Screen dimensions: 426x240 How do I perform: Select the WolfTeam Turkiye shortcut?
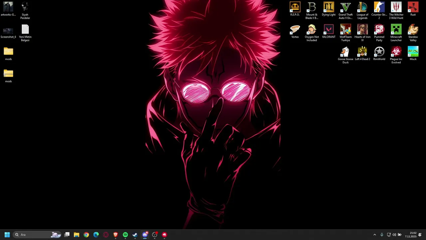click(345, 33)
